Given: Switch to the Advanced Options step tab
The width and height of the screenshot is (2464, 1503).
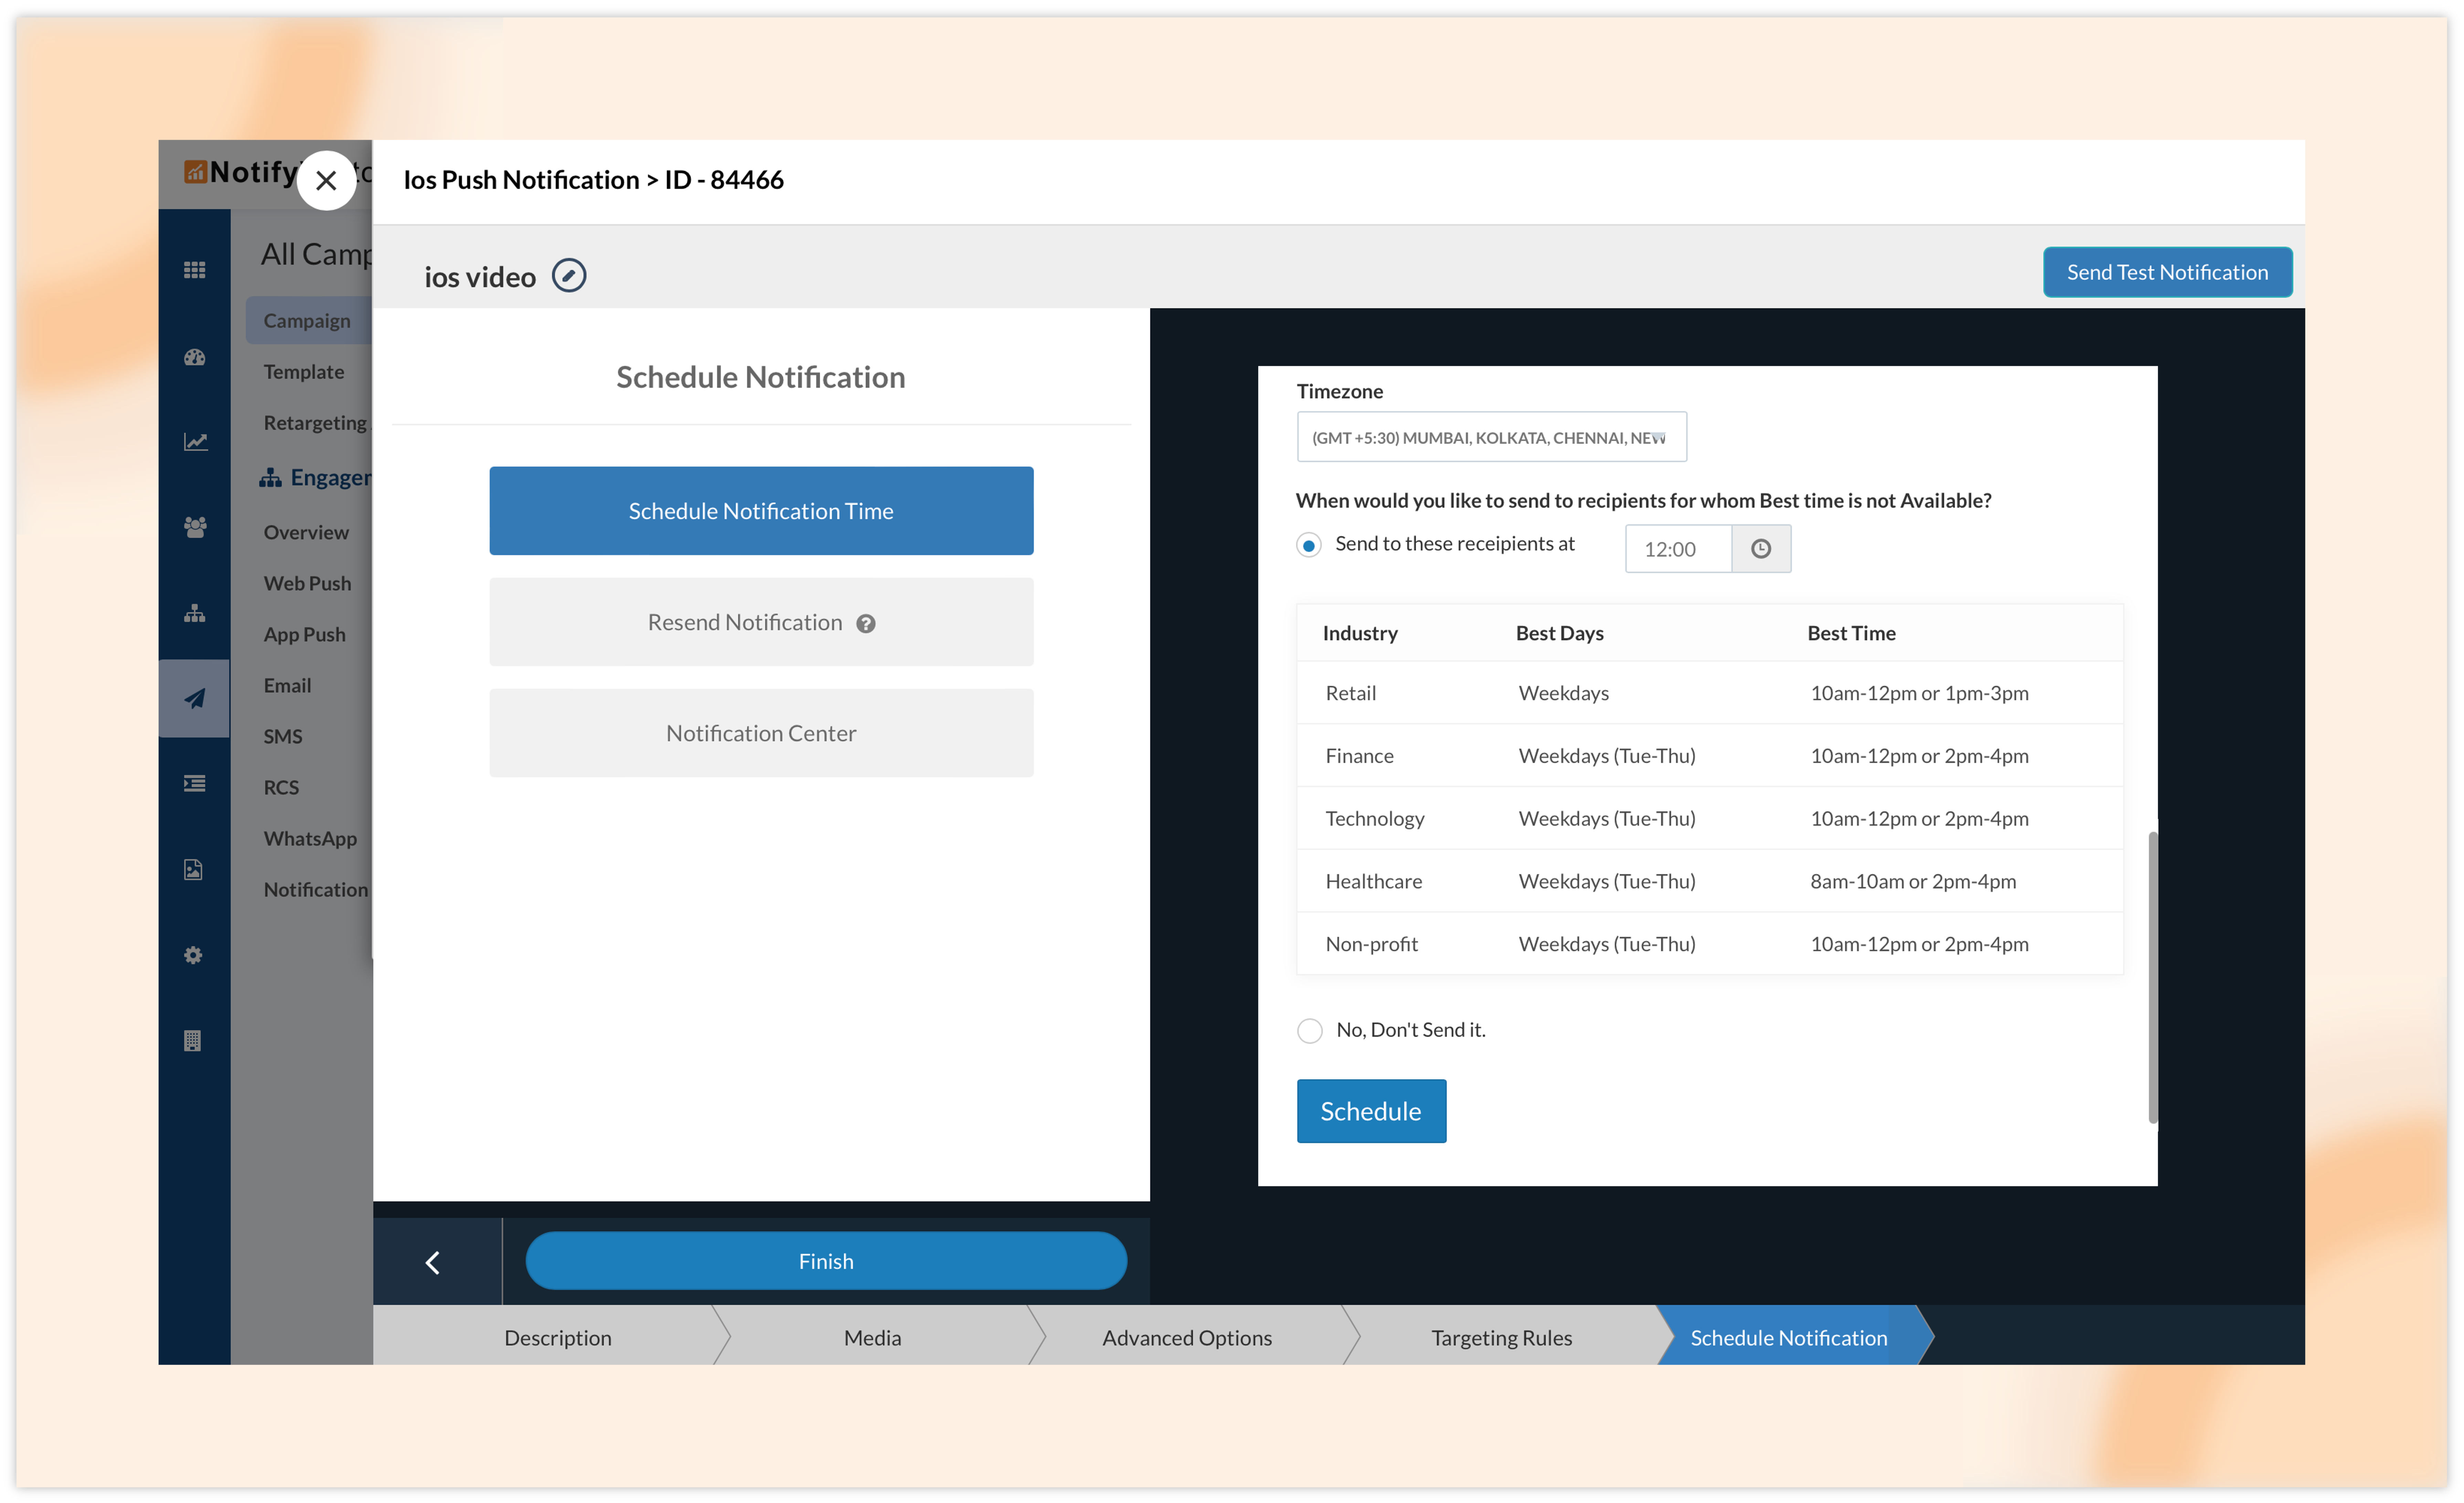Looking at the screenshot, I should tap(1187, 1337).
